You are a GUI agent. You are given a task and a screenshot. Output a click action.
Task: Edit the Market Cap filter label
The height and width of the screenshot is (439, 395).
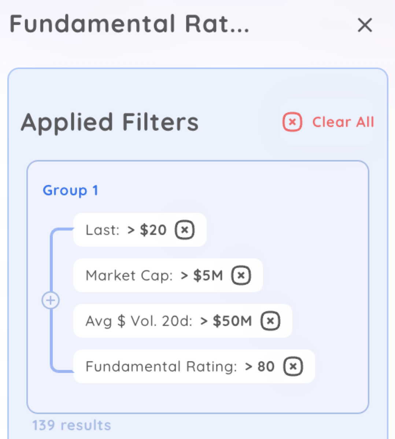coord(129,276)
